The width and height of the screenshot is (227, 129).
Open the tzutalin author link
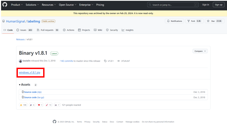coord(26,61)
